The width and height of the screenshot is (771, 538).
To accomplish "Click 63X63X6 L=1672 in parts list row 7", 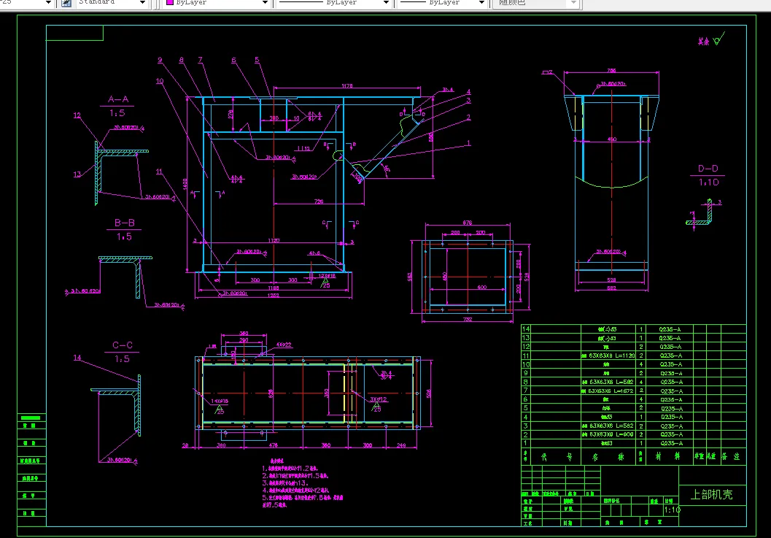I will pos(608,391).
